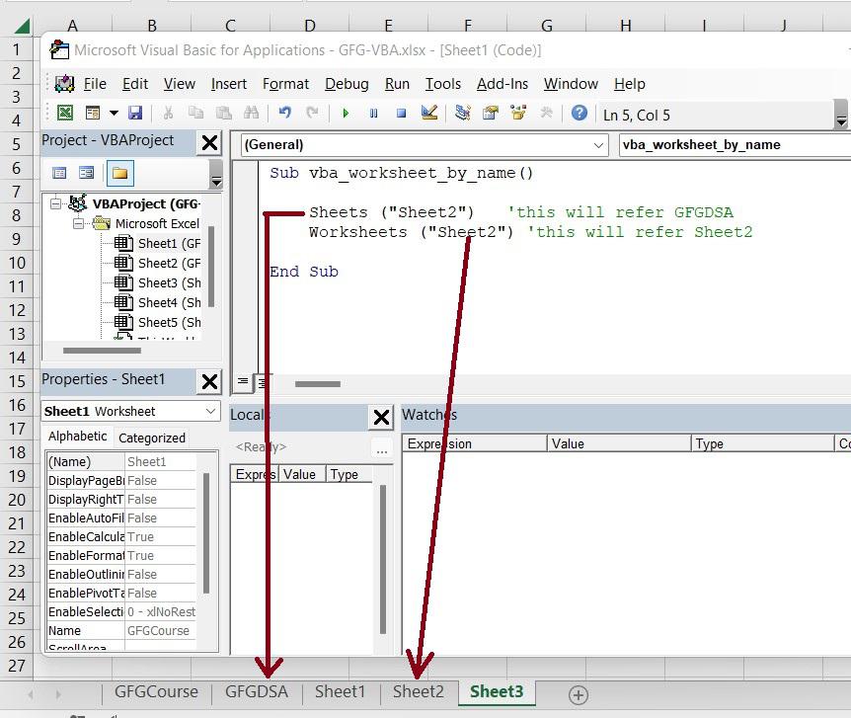Pause execution using the Break icon
This screenshot has height=718, width=851.
click(373, 114)
